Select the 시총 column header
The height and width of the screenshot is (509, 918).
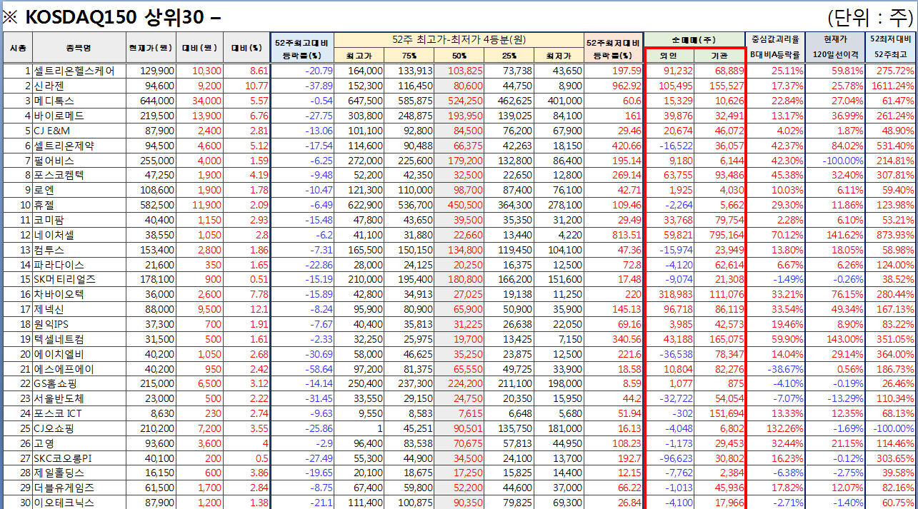coord(18,48)
